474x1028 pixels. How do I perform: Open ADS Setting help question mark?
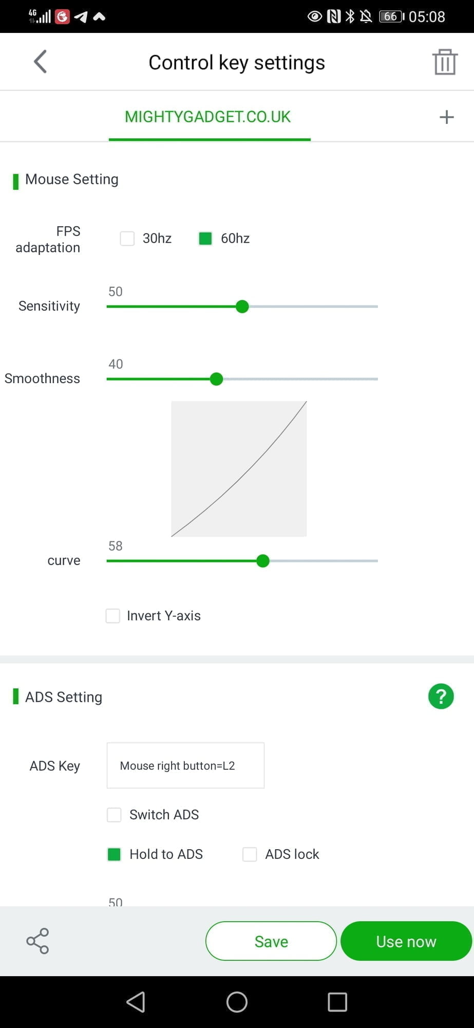(x=441, y=696)
